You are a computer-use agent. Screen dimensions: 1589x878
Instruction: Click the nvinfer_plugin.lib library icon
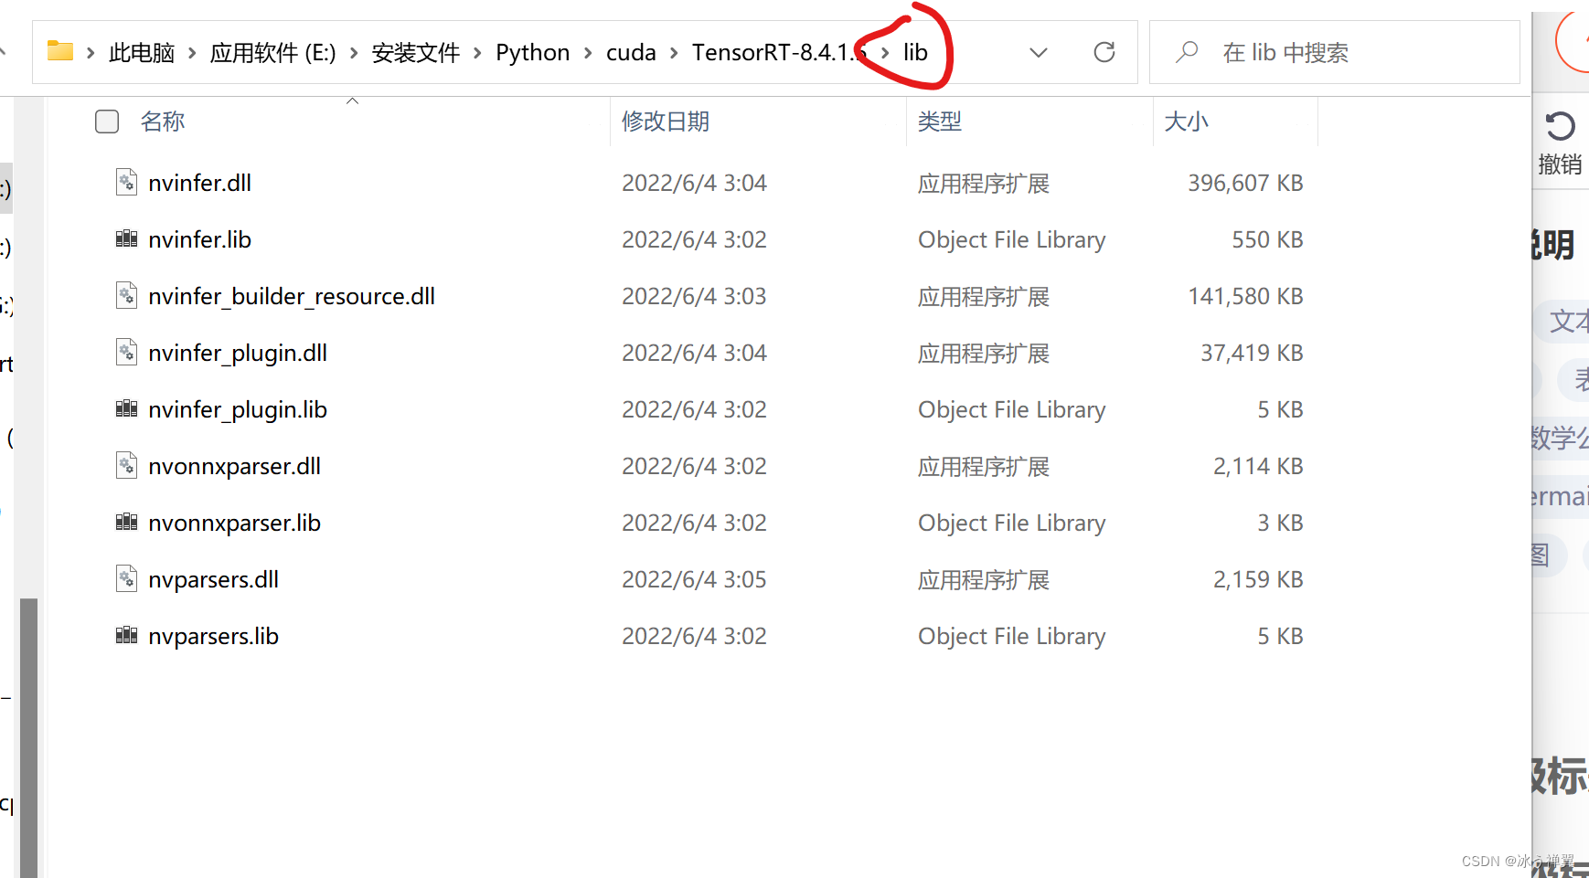pyautogui.click(x=126, y=409)
